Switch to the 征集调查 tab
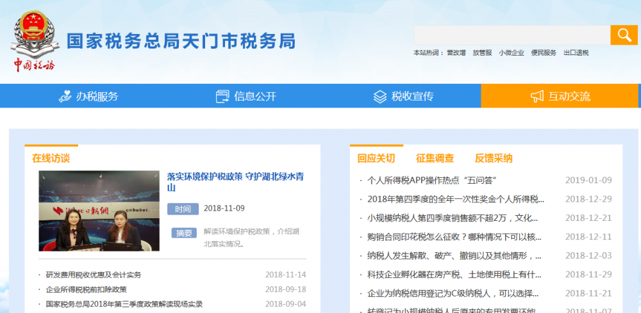Viewport: 641px width, 313px height. tap(435, 158)
